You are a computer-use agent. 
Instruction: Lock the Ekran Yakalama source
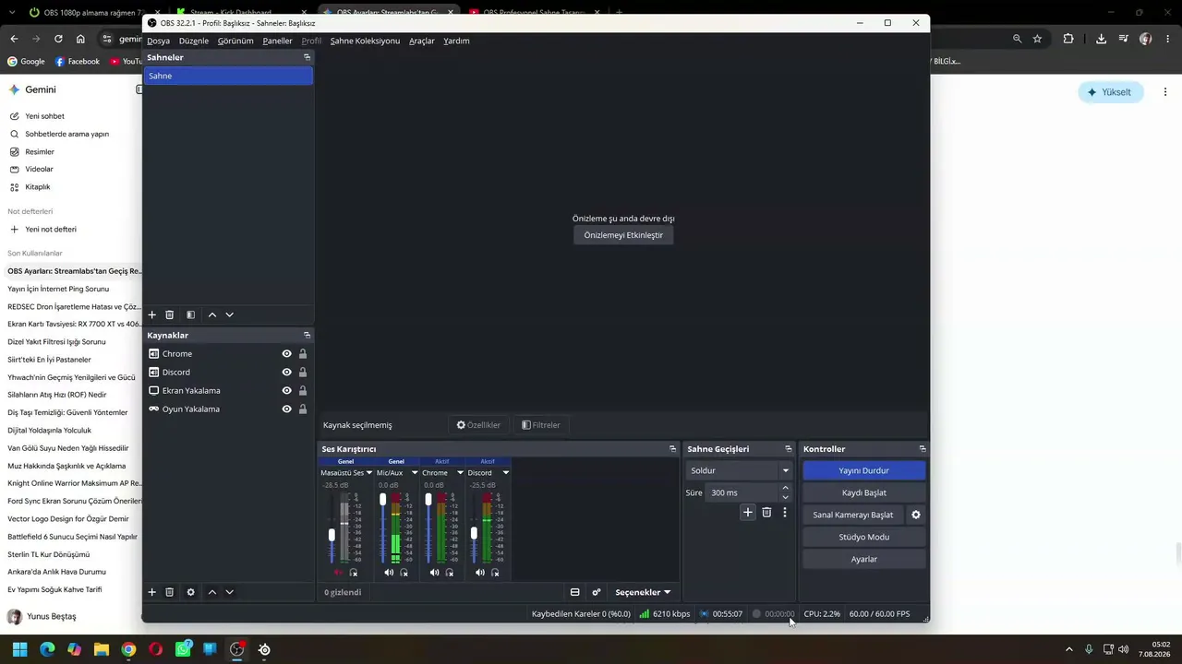303,391
